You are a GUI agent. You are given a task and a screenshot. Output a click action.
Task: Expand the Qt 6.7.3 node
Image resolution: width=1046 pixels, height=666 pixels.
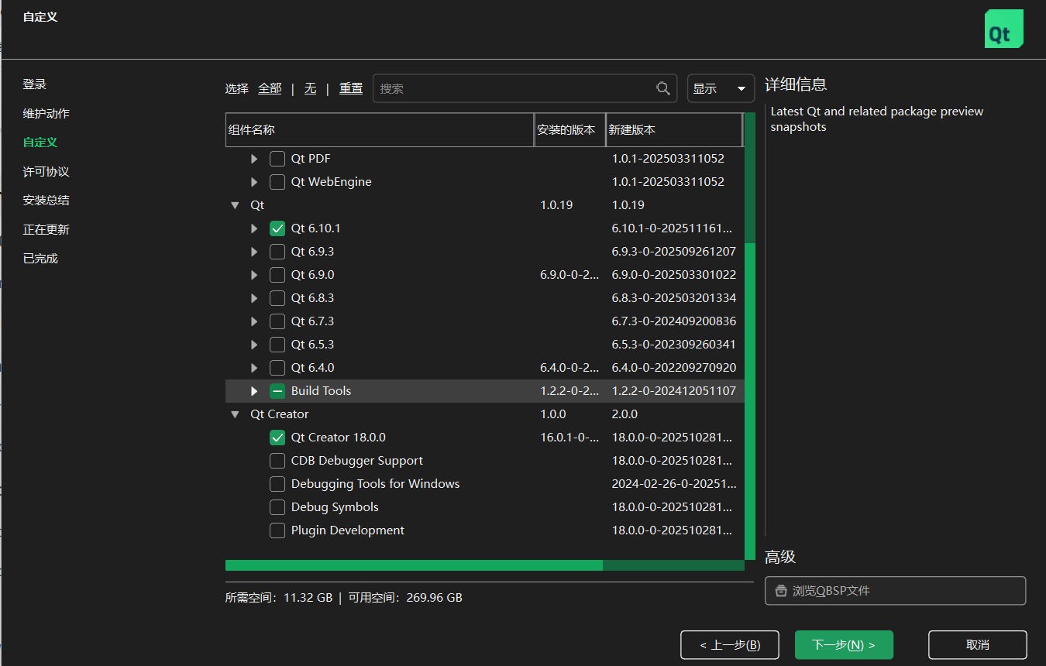(x=254, y=321)
